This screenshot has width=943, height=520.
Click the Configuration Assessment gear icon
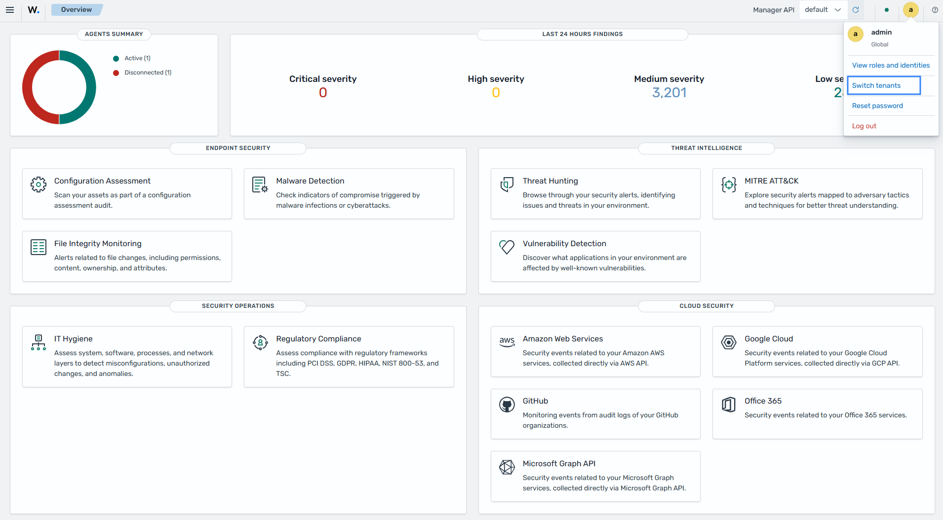tap(39, 185)
